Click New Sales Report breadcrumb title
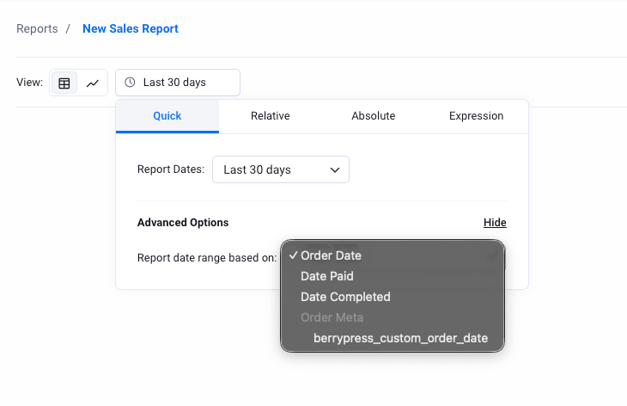This screenshot has width=627, height=406. point(131,29)
